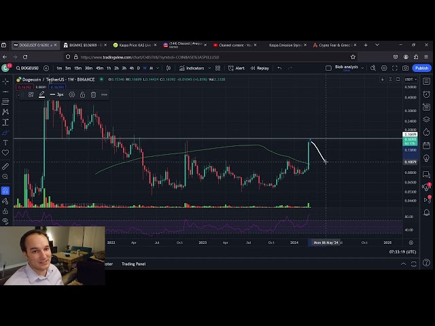Take a chart snapshot with camera icon

[406, 68]
